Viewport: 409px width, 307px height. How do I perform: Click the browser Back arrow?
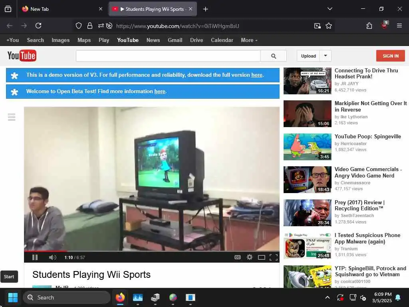(10, 26)
